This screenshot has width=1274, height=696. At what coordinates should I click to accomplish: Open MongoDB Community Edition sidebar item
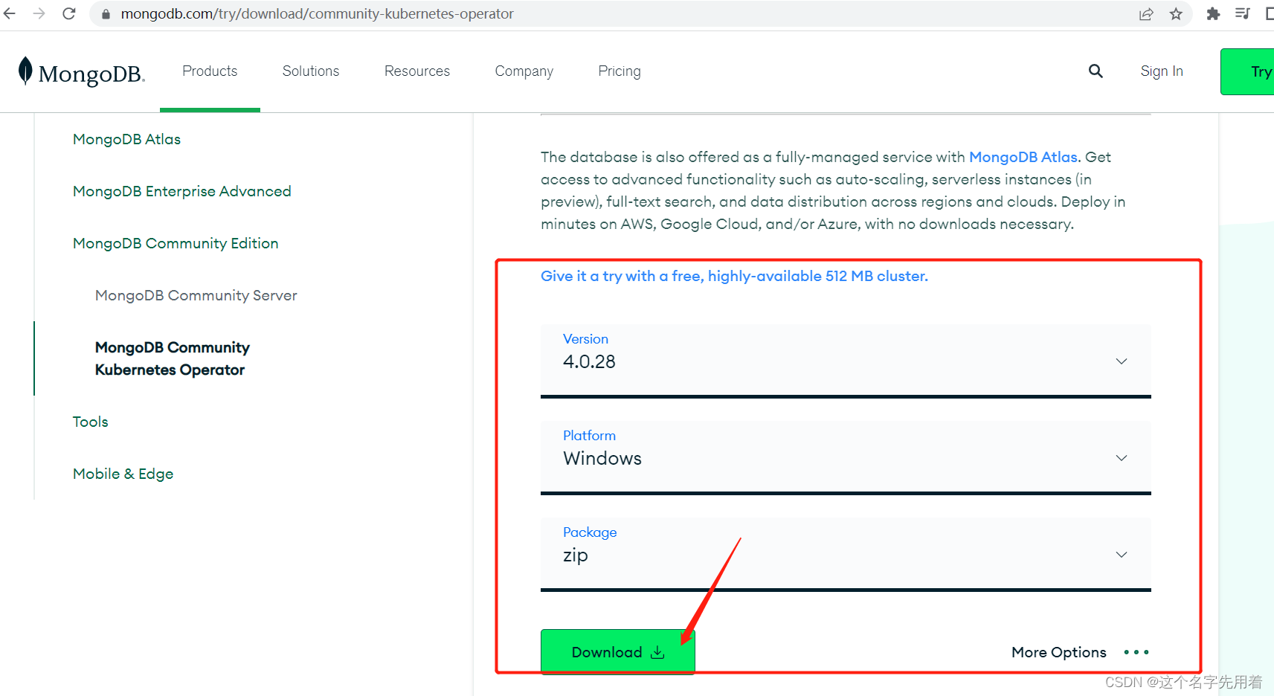coord(176,243)
